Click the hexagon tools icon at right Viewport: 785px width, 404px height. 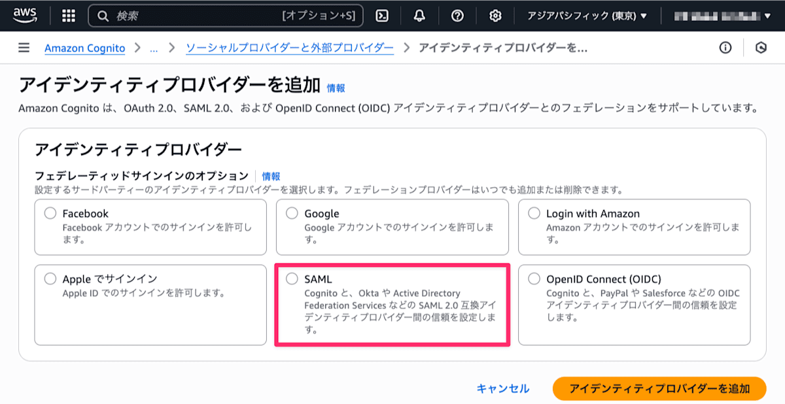click(761, 48)
